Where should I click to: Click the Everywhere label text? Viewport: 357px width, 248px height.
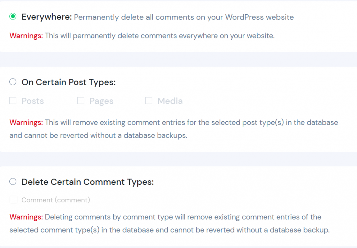click(x=45, y=17)
